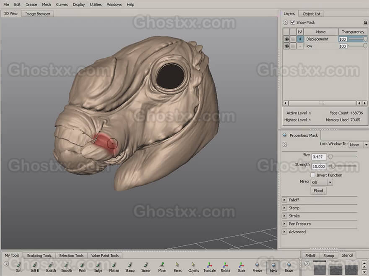Viewport: 369px width, 276px height.
Task: Open Layers panel circular arrow menu
Action: pos(286,22)
